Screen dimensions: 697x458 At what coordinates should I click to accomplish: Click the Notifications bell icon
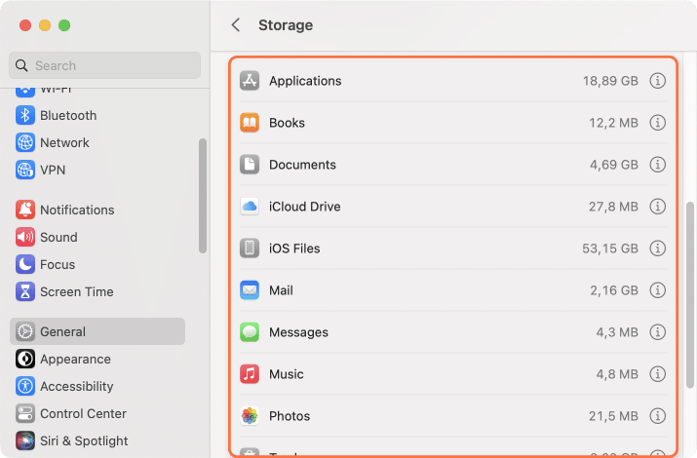point(25,210)
